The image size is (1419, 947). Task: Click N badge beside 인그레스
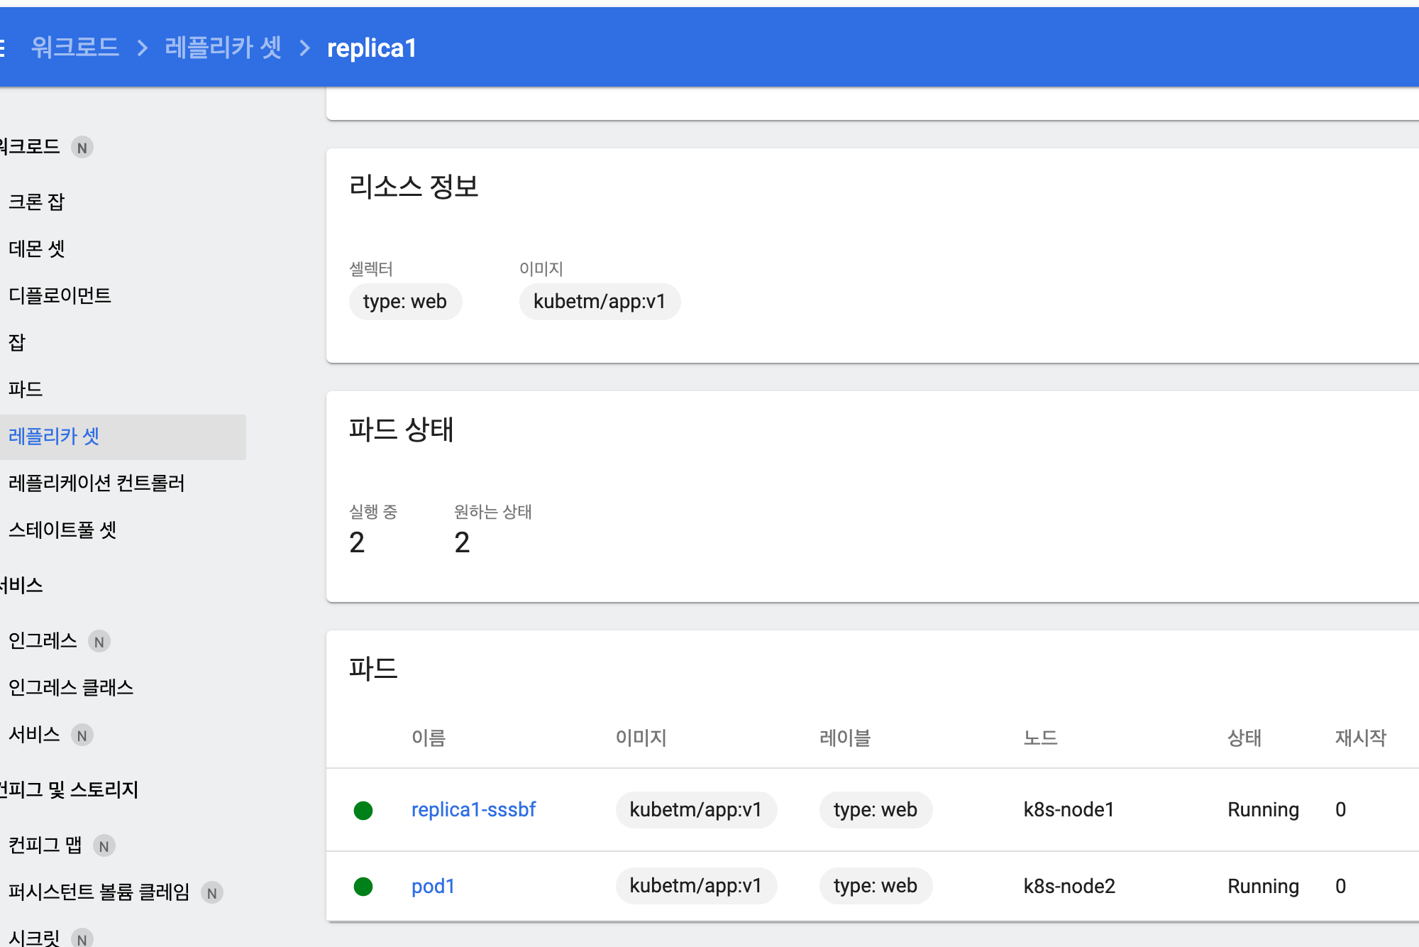coord(99,642)
